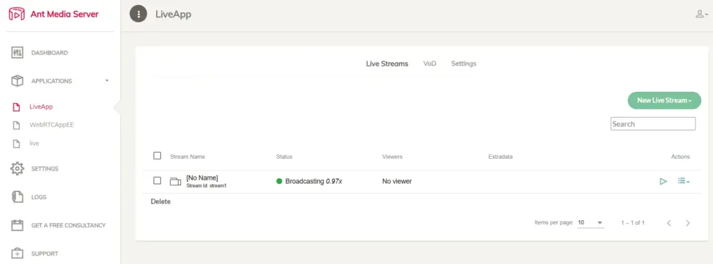Image resolution: width=713 pixels, height=264 pixels.
Task: Tick the checkbox for stream1 row
Action: coord(157,180)
